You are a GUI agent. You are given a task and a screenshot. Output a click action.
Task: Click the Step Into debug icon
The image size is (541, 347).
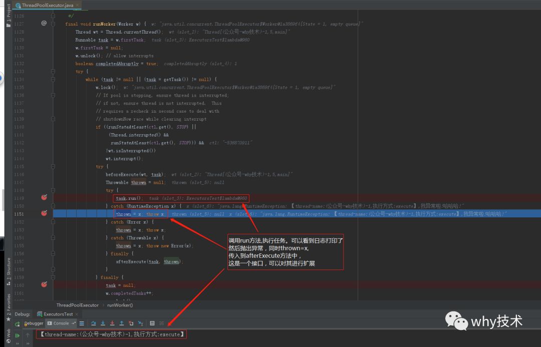[103, 323]
